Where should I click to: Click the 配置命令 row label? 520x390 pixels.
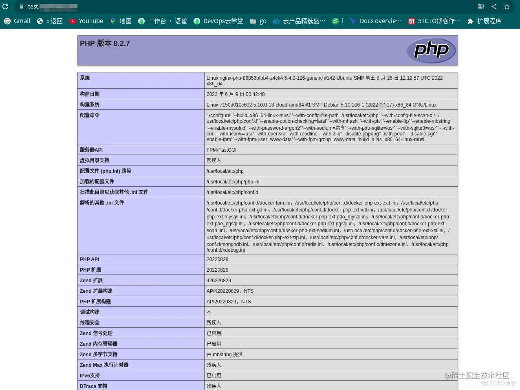[90, 115]
